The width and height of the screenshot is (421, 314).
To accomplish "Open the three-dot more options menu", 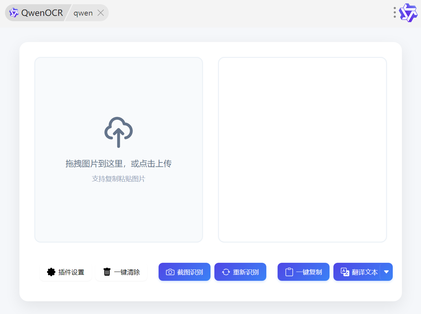I will coord(395,12).
